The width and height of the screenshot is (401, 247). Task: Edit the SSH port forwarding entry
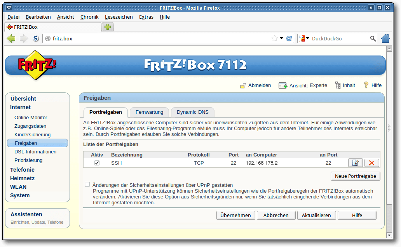(x=356, y=163)
